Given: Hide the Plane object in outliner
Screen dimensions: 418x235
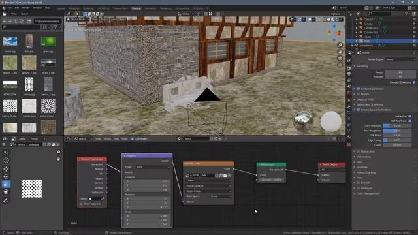Looking at the screenshot, I should (414, 41).
